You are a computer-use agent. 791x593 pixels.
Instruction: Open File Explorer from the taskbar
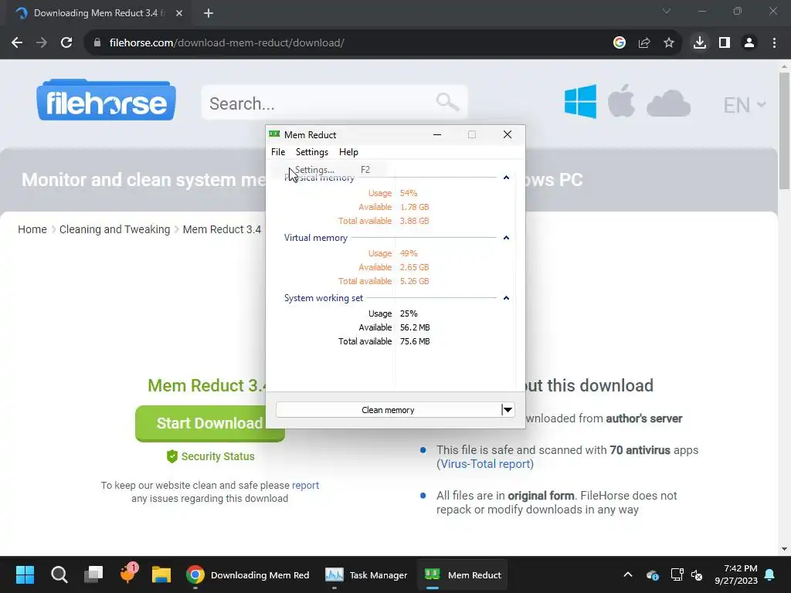pos(161,574)
